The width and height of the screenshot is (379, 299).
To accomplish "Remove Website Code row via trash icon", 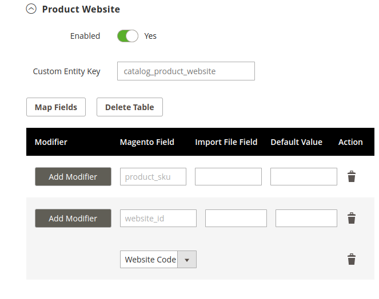I will pyautogui.click(x=352, y=259).
